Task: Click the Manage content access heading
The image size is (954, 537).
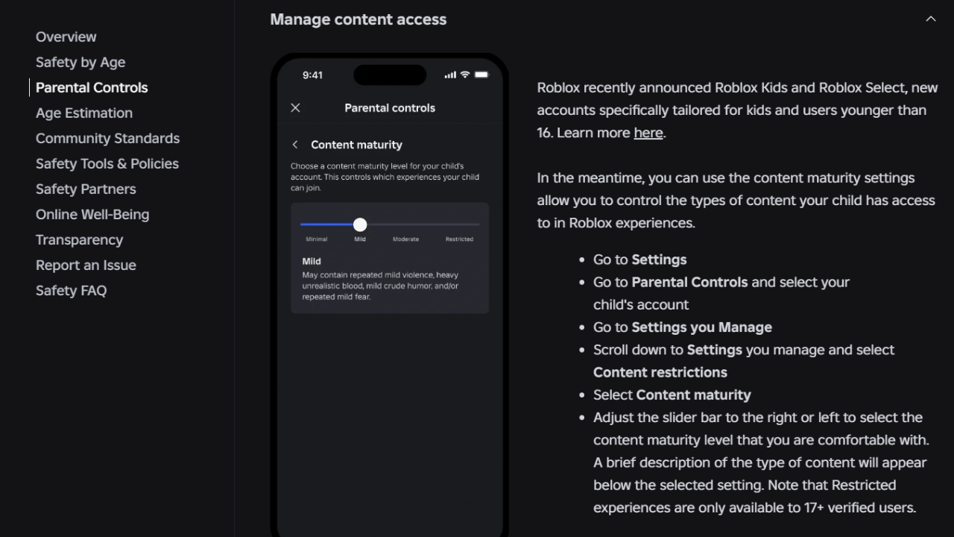Action: 358,19
